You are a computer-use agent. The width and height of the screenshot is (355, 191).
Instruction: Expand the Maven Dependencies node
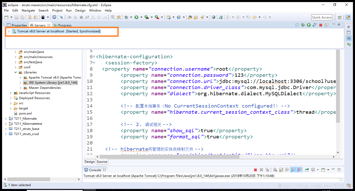(x=21, y=88)
